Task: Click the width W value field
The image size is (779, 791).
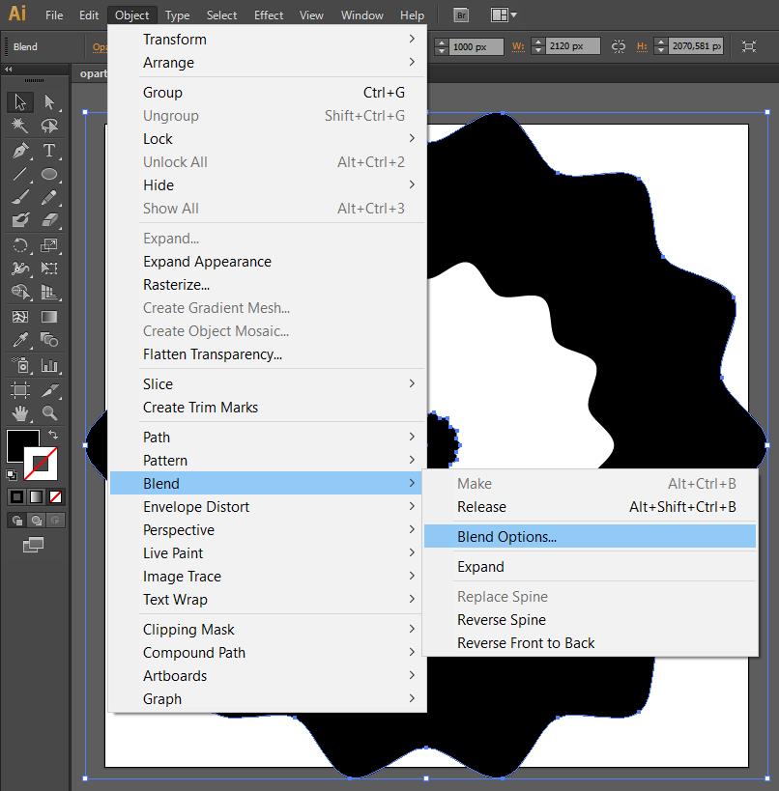Action: (x=572, y=46)
